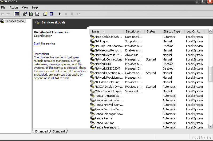Sort list by the Status column header
Screen dimensions: 213x141
[151, 31]
